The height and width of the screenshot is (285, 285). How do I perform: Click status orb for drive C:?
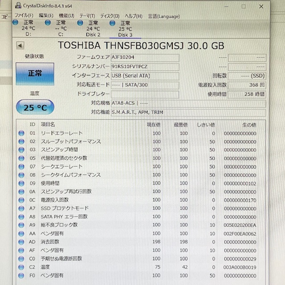pyautogui.click(x=48, y=23)
